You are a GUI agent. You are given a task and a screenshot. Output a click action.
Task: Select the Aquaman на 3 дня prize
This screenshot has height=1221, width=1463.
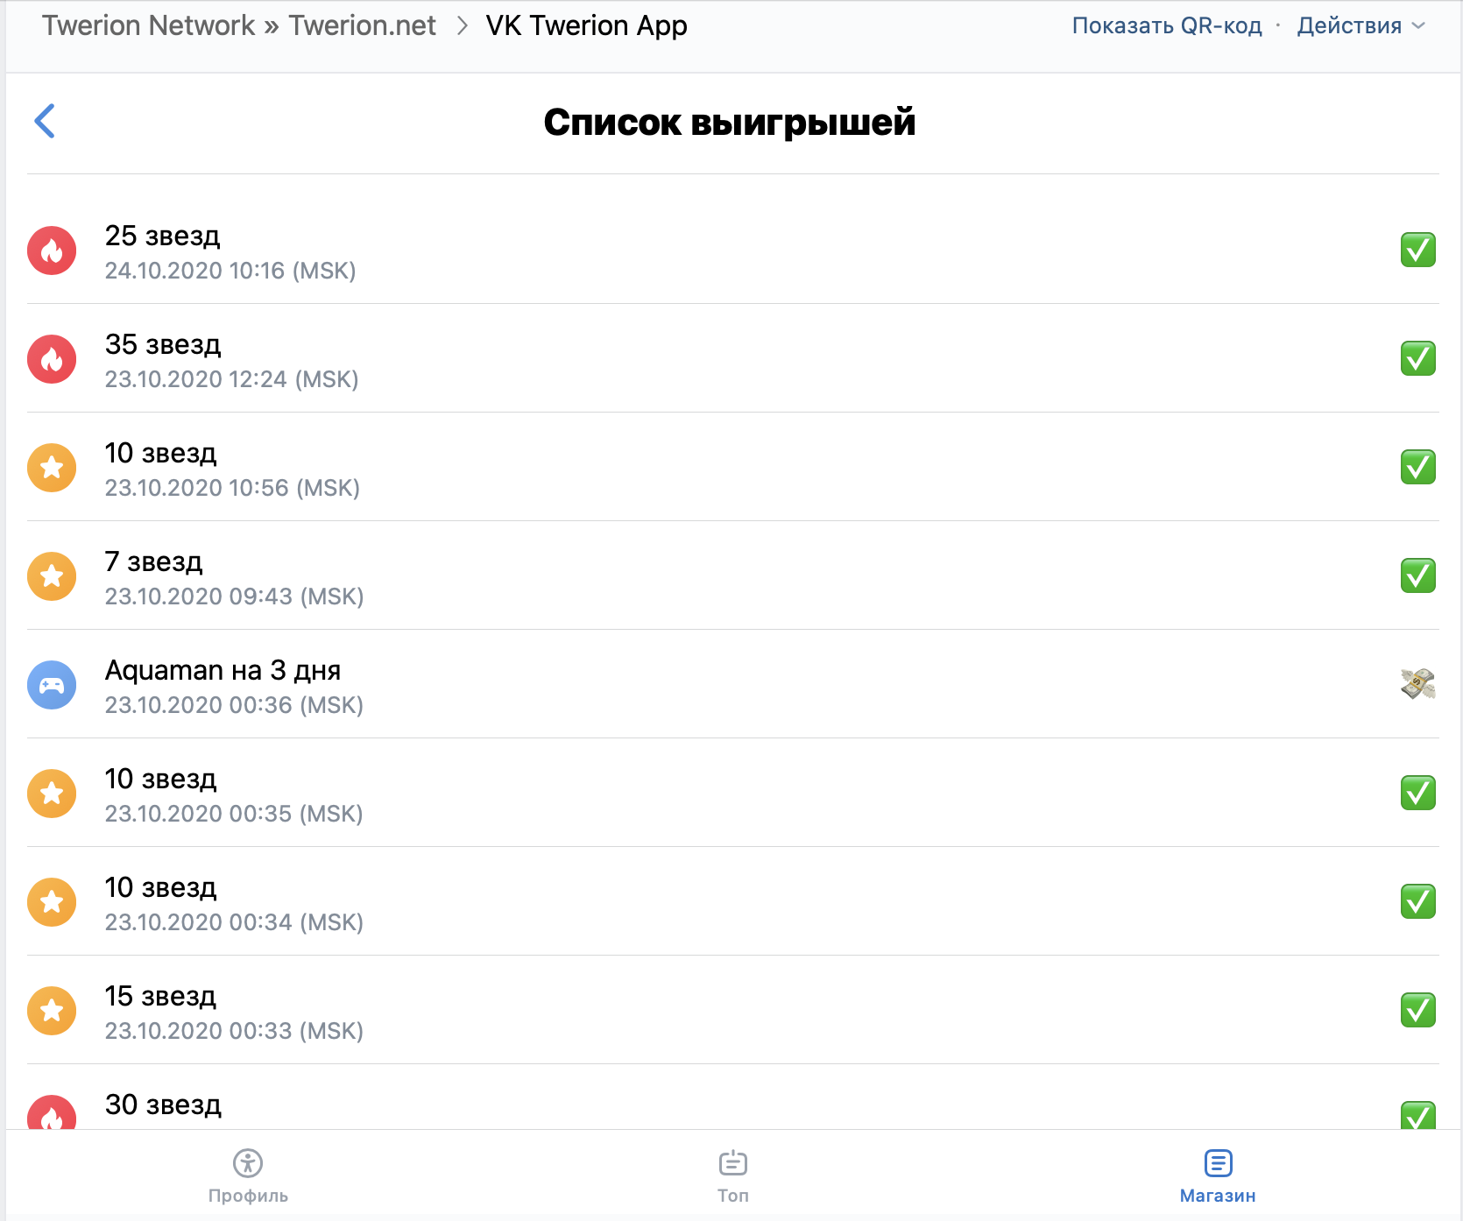click(223, 670)
